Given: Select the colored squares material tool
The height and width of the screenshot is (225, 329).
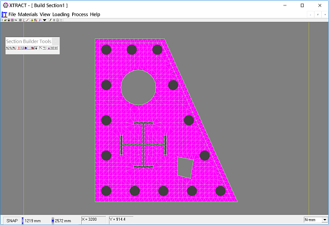Looking at the screenshot, I should click(32, 48).
